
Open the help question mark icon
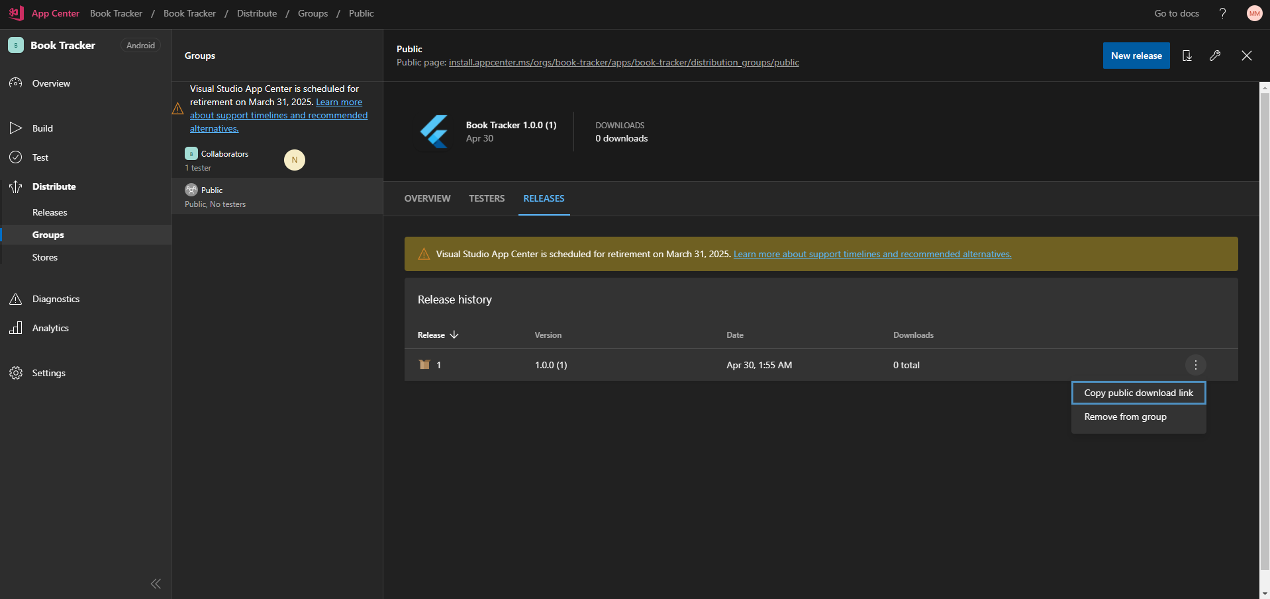pyautogui.click(x=1222, y=13)
